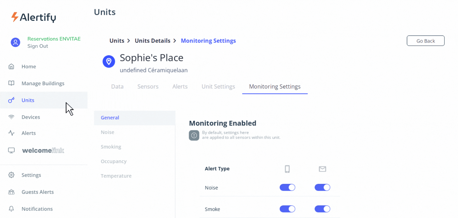Screen dimensions: 458x218
Task: Select Temperature in monitoring settings list
Action: coord(116,176)
